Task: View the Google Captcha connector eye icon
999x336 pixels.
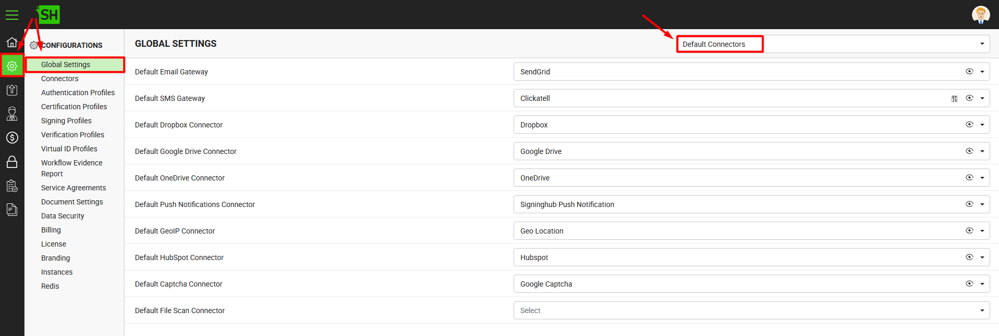Action: [x=969, y=284]
